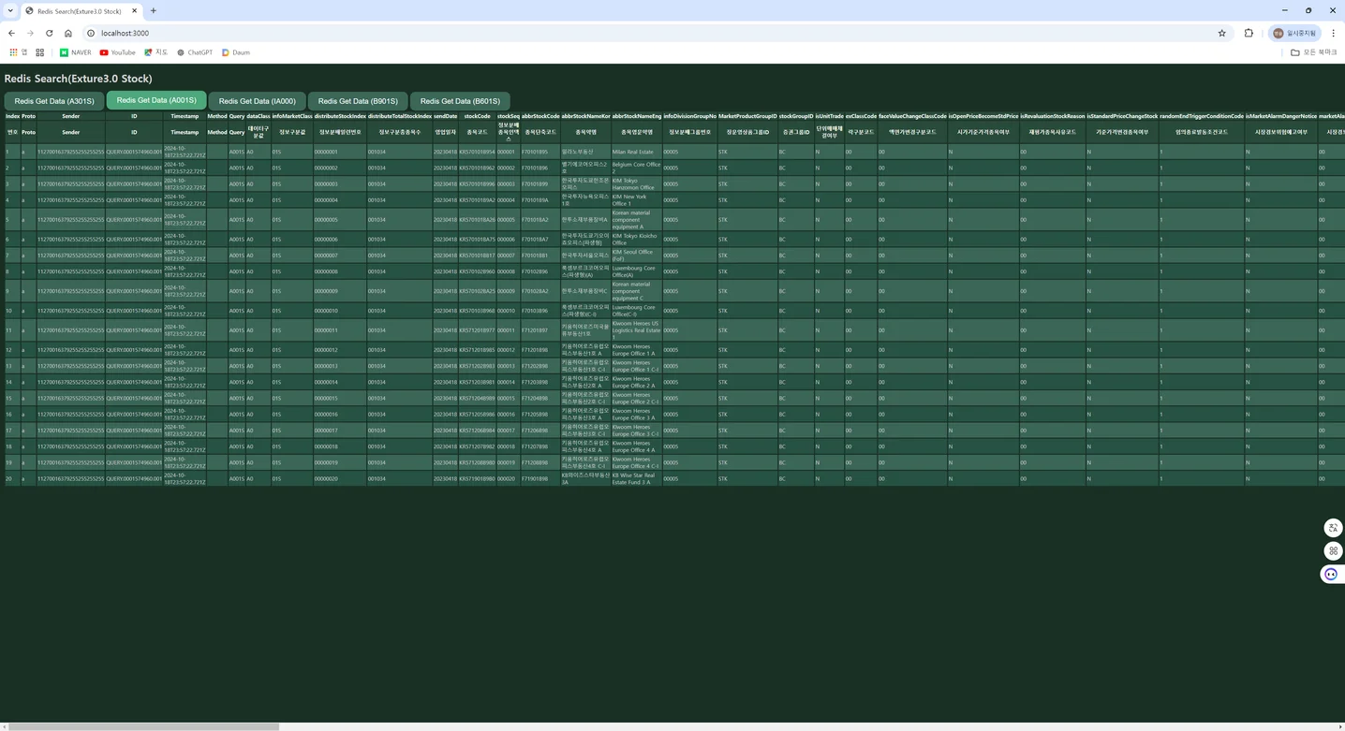Bookmark this page with the star icon
Screen dimensions: 1345x731
[x=1222, y=33]
